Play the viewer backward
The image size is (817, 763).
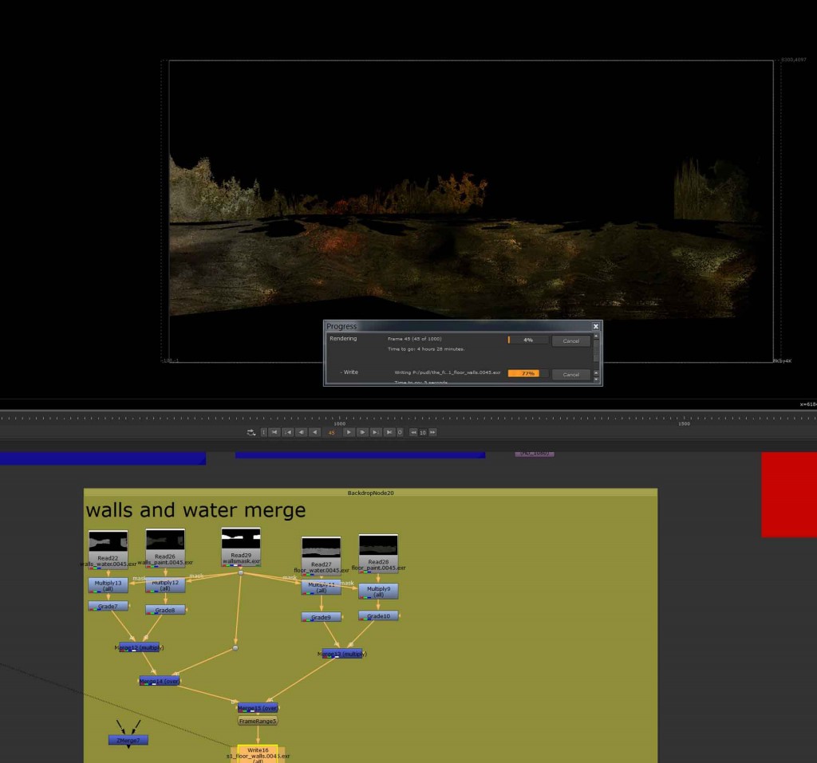click(x=314, y=432)
